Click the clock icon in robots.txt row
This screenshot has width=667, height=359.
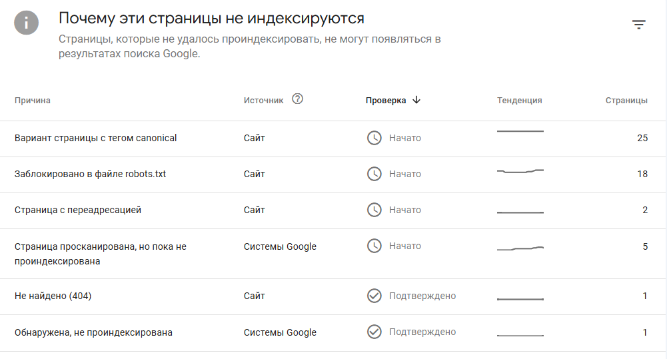point(374,174)
